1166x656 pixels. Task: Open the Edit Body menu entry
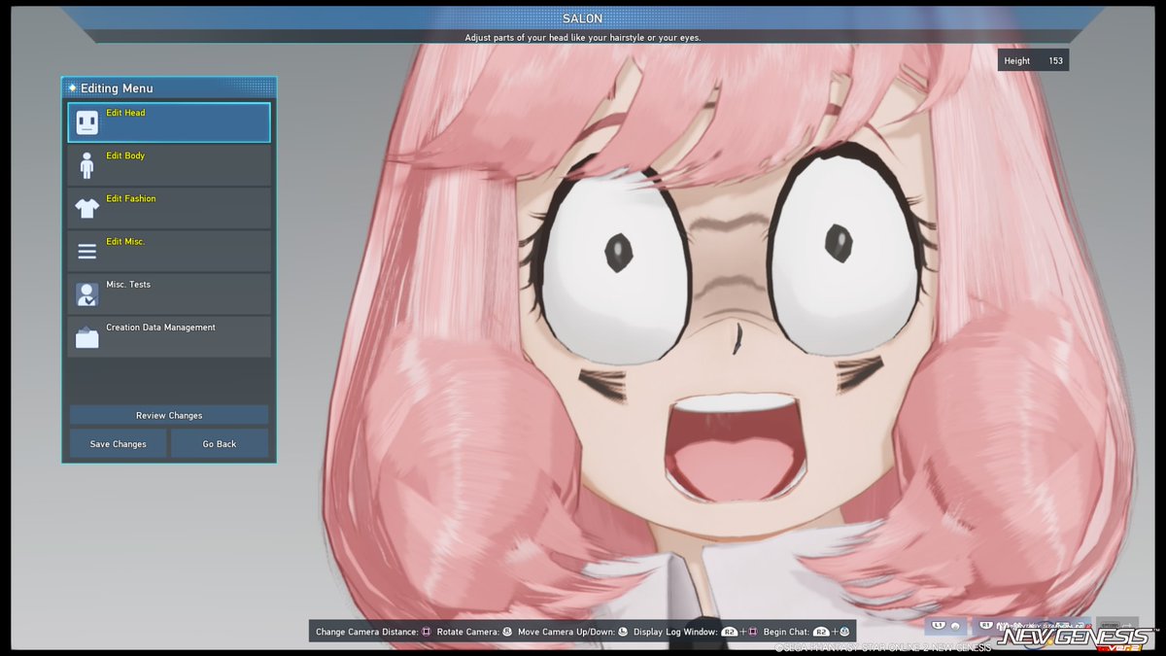click(169, 165)
